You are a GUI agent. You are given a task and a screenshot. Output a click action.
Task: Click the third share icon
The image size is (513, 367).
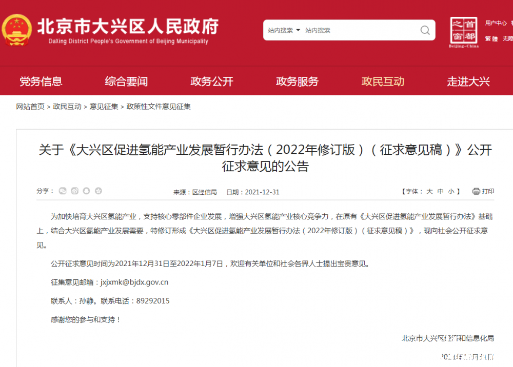87,191
